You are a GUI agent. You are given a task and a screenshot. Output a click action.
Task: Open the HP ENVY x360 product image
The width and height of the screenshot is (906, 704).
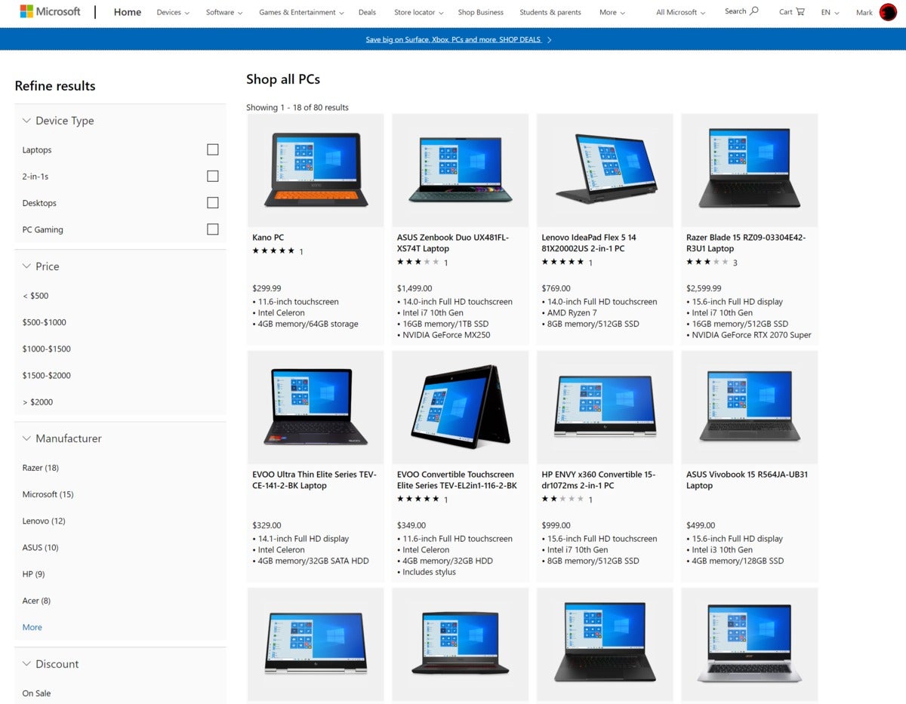tap(605, 407)
